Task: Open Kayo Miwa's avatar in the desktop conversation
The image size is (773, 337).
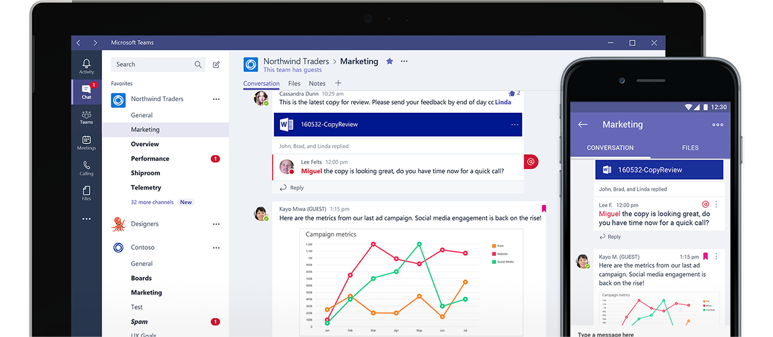Action: click(261, 214)
